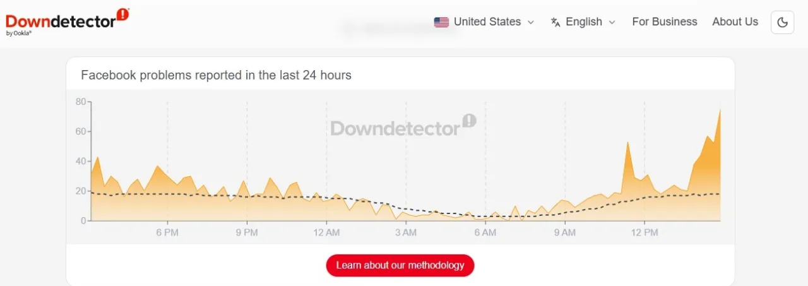The height and width of the screenshot is (286, 808).
Task: Click Learn about our methodology button
Action: coord(400,265)
